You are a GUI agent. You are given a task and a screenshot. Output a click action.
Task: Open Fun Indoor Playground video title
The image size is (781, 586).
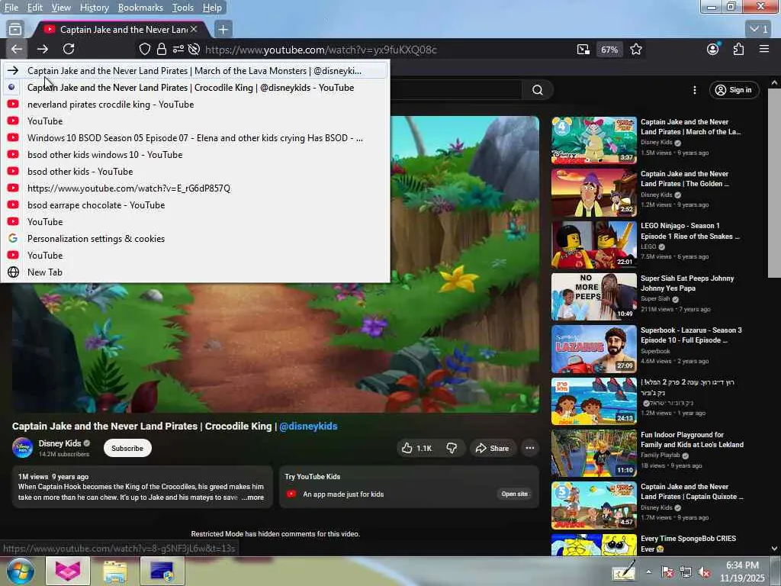(x=692, y=439)
